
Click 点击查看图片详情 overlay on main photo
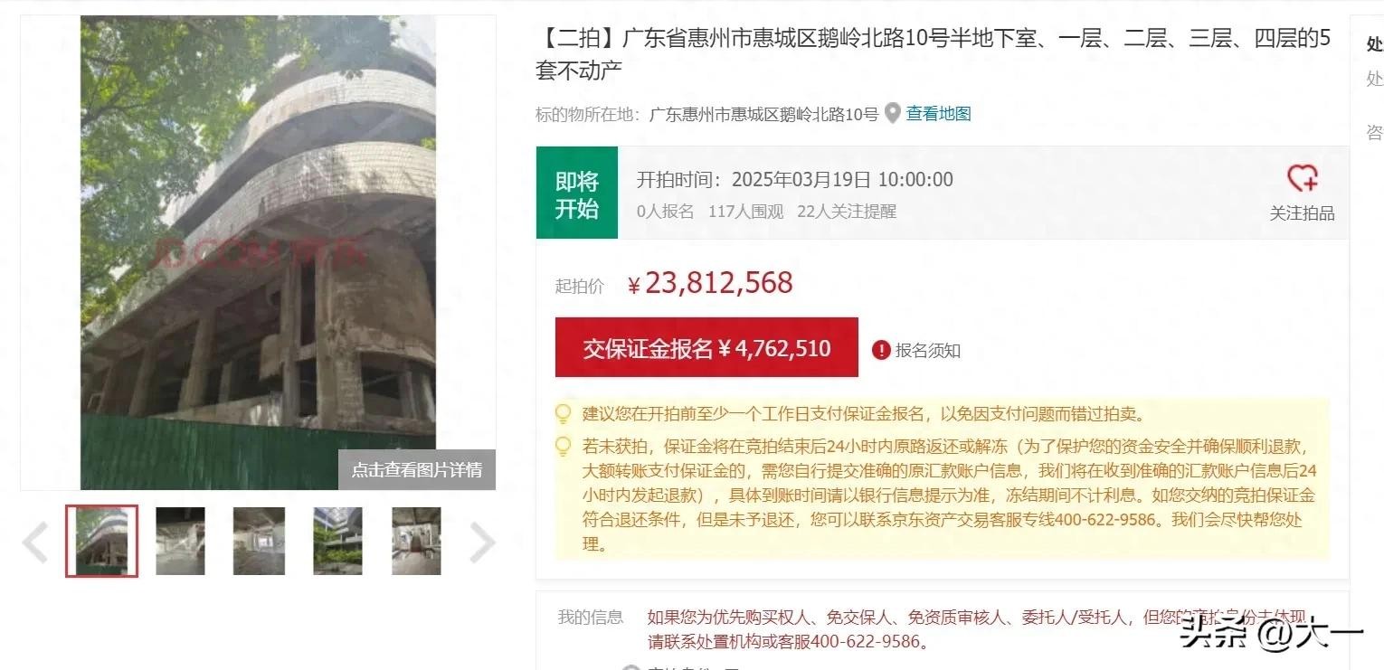[x=417, y=470]
